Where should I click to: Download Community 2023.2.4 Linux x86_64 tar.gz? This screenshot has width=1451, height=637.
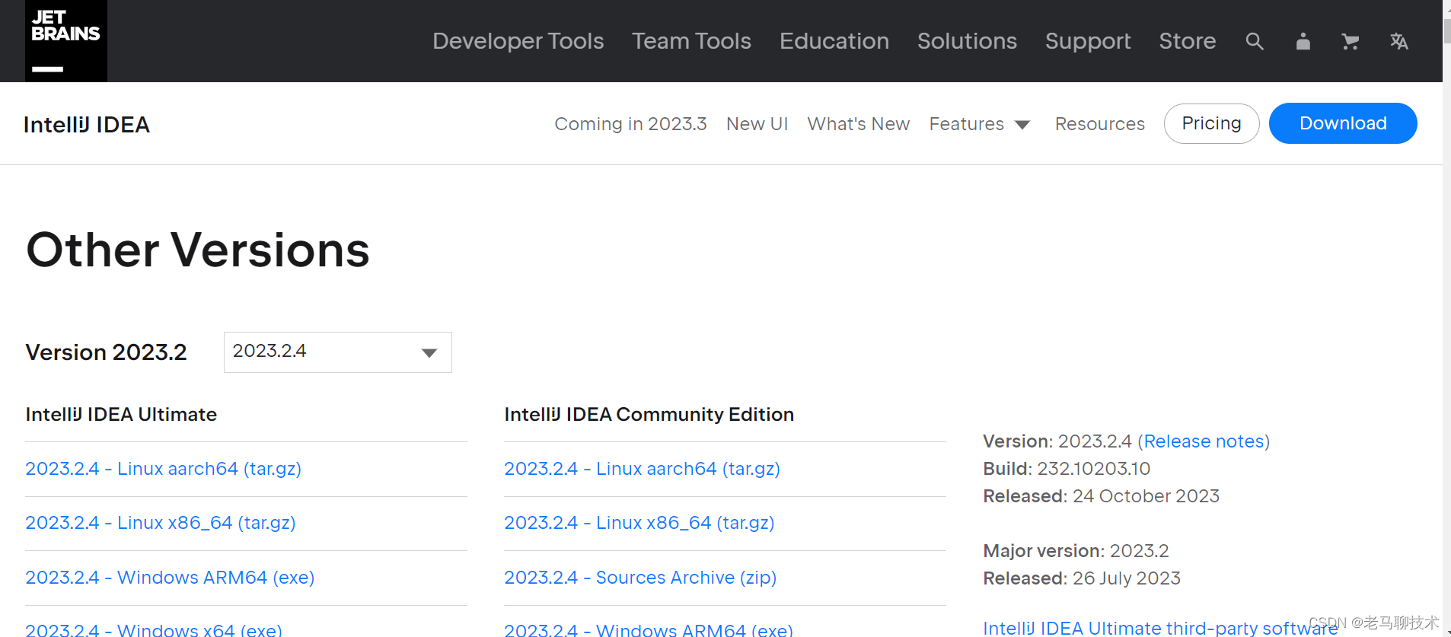639,523
